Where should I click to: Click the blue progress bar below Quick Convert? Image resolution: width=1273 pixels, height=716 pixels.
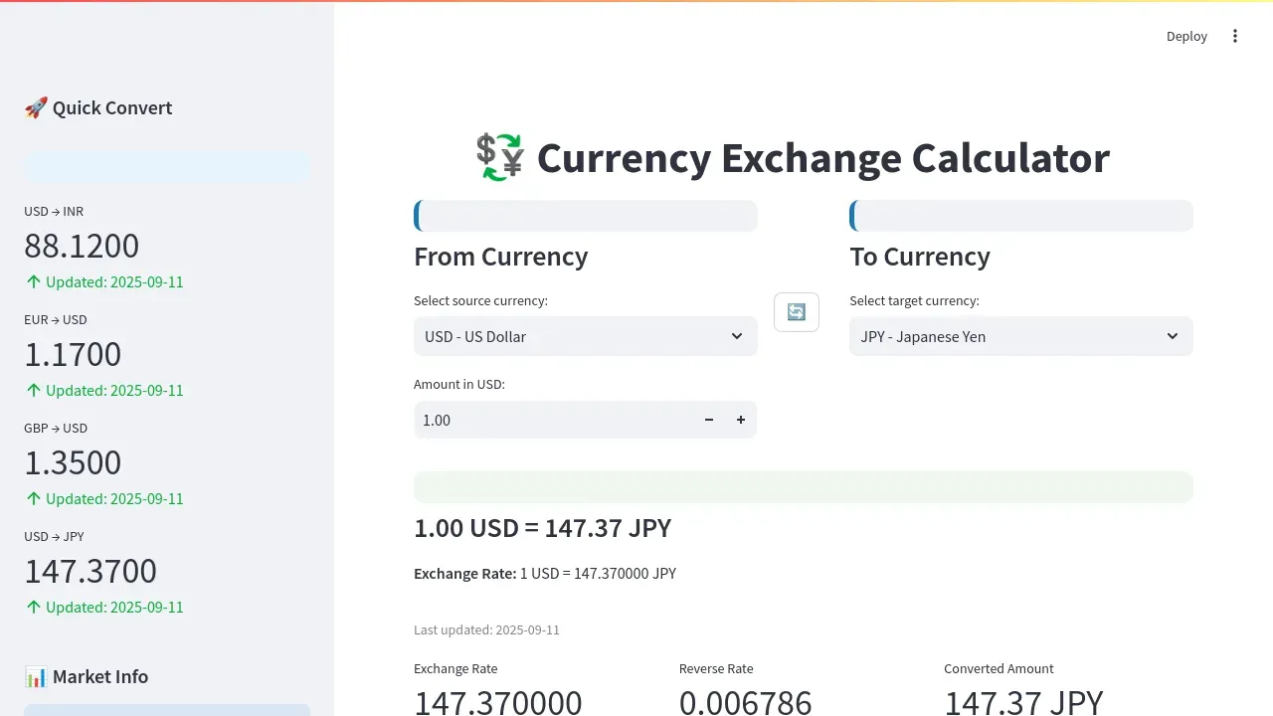pyautogui.click(x=165, y=165)
